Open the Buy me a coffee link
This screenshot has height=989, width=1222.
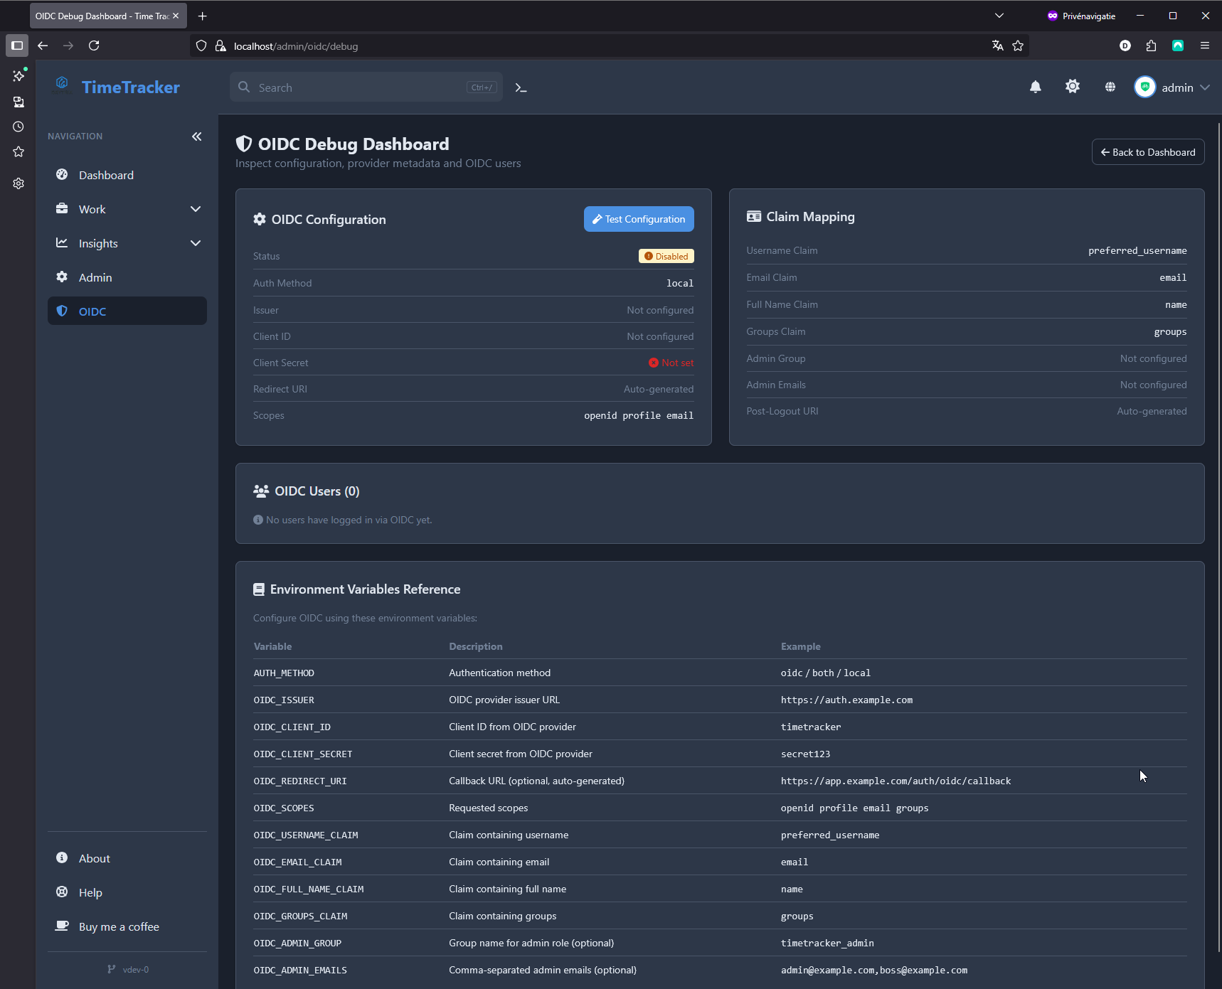click(119, 926)
